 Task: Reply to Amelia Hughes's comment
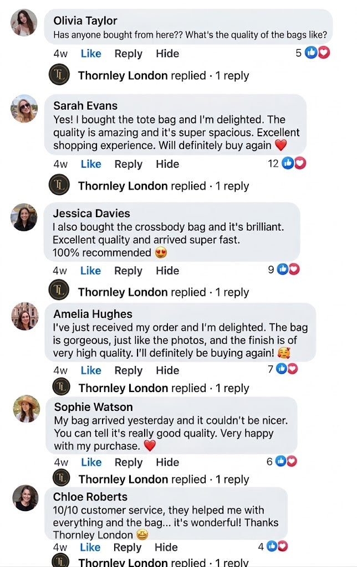tap(128, 370)
